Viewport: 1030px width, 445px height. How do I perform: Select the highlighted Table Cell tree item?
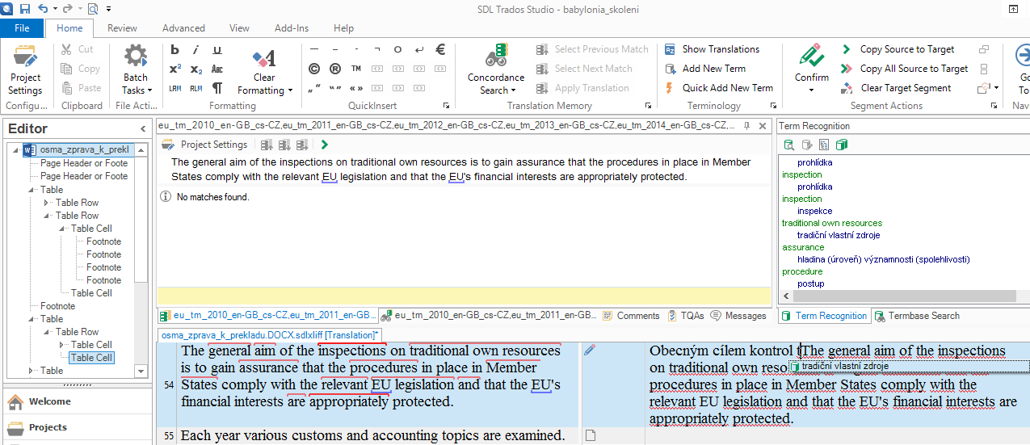(x=91, y=358)
